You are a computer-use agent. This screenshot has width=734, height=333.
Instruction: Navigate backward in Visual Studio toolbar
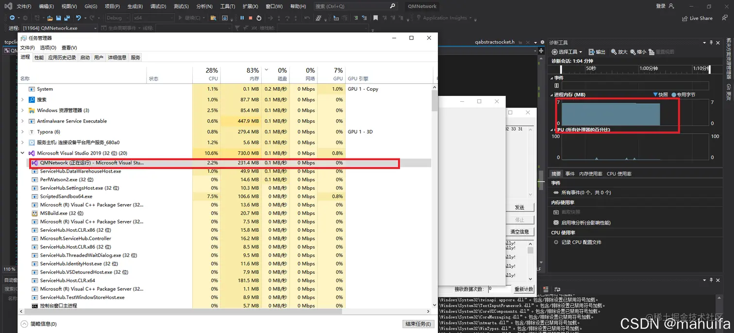tap(12, 18)
